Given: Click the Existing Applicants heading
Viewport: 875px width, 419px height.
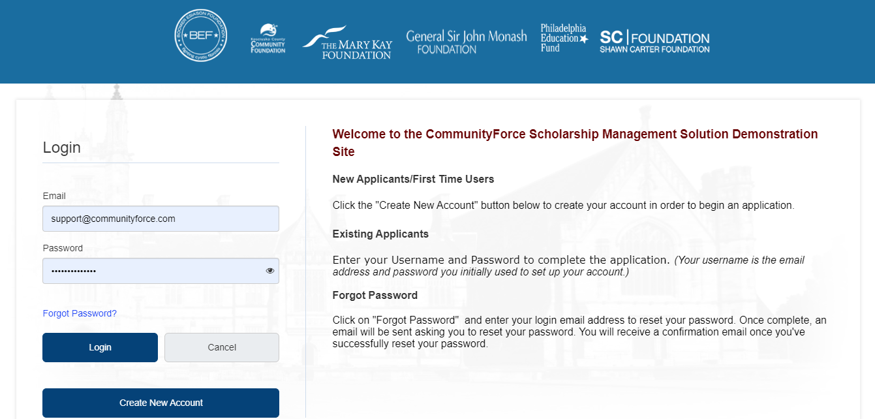Looking at the screenshot, I should click(380, 234).
